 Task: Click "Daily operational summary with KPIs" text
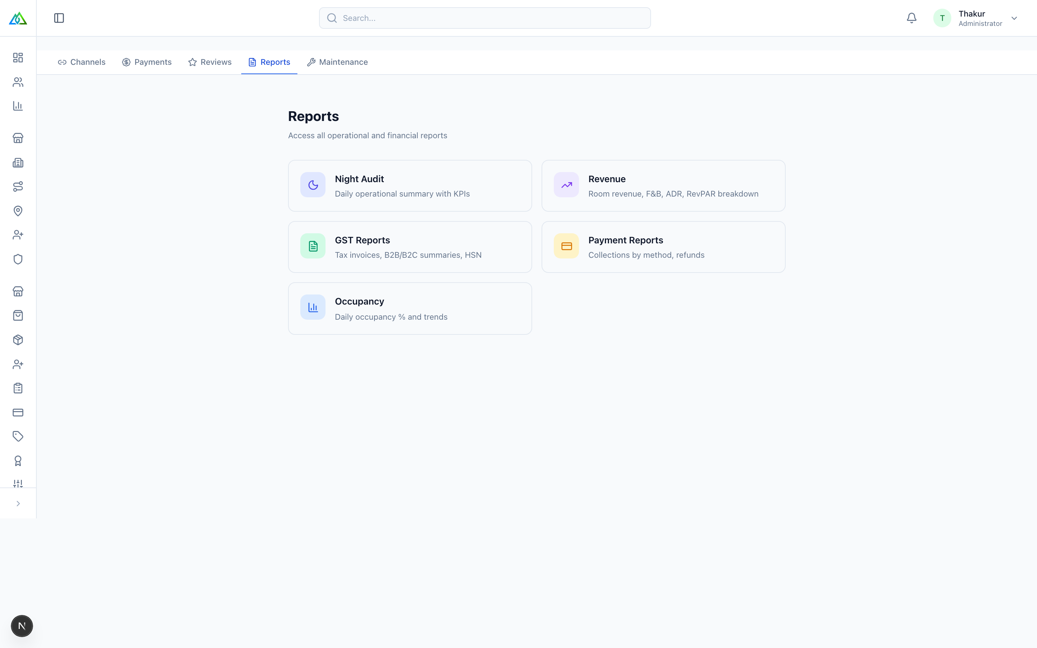coord(402,194)
